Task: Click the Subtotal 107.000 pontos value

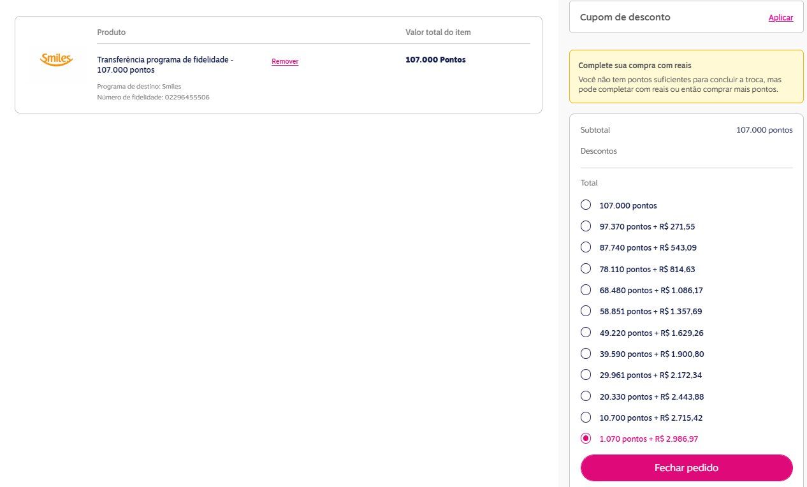Action: (x=764, y=130)
